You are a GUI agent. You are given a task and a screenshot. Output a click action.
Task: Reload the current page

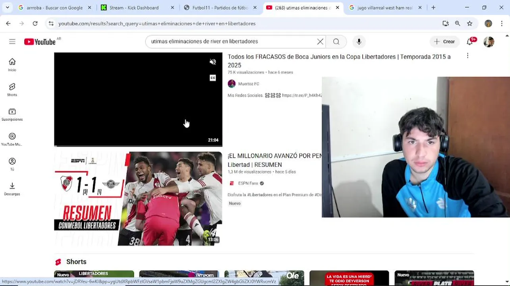click(35, 23)
